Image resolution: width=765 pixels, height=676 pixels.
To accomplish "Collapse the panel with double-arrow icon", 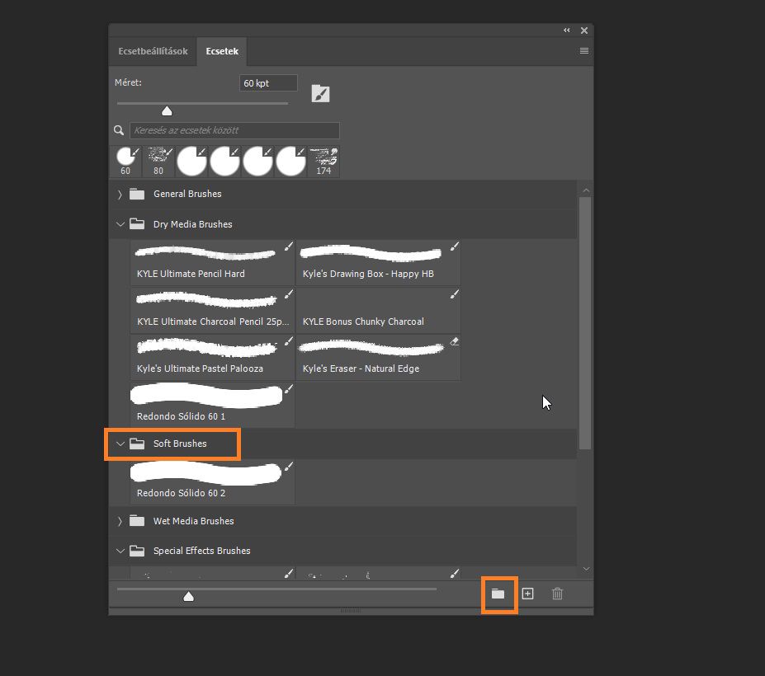I will point(566,31).
